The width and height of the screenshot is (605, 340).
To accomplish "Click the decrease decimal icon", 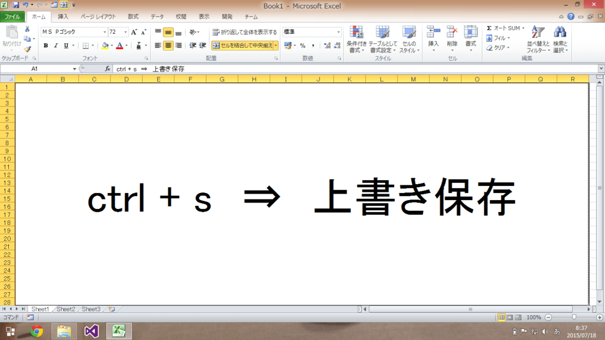I will tap(337, 45).
